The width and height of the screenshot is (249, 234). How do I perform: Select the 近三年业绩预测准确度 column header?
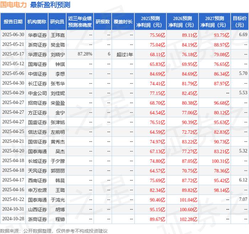click(x=80, y=22)
